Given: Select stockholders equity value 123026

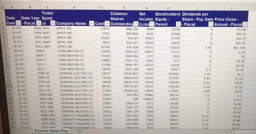Looking at the screenshot, I should [x=174, y=91].
